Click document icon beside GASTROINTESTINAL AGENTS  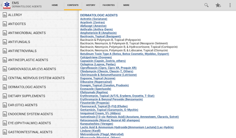click(x=5, y=132)
